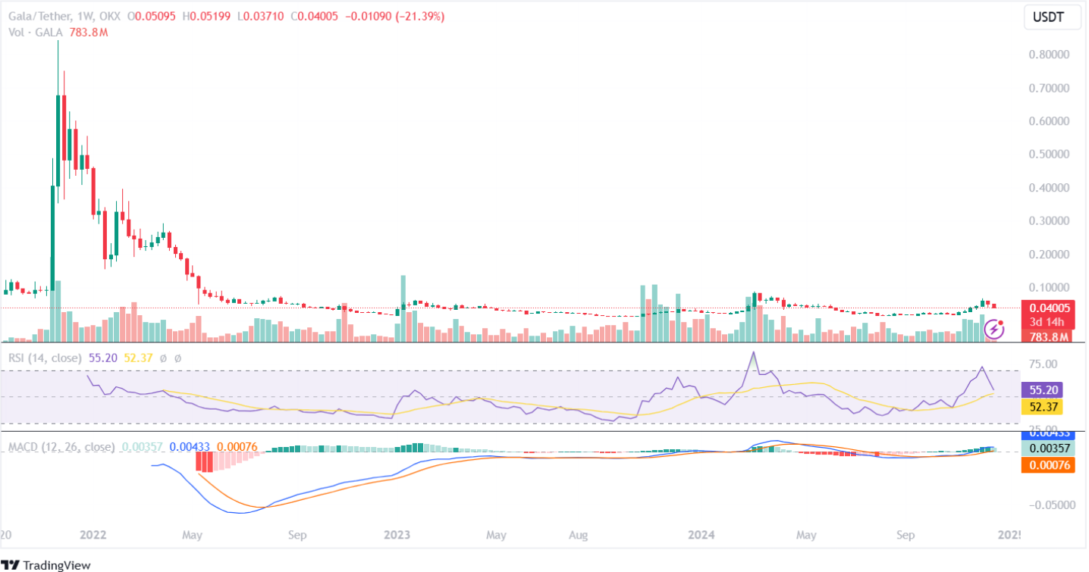Click the Aug time axis label
This screenshot has width=1089, height=572.
point(579,535)
